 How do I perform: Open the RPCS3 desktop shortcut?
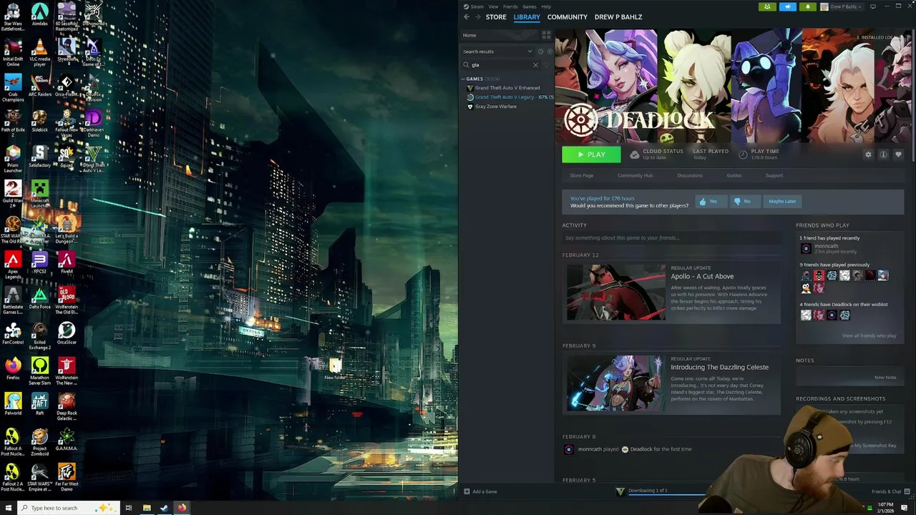click(39, 262)
